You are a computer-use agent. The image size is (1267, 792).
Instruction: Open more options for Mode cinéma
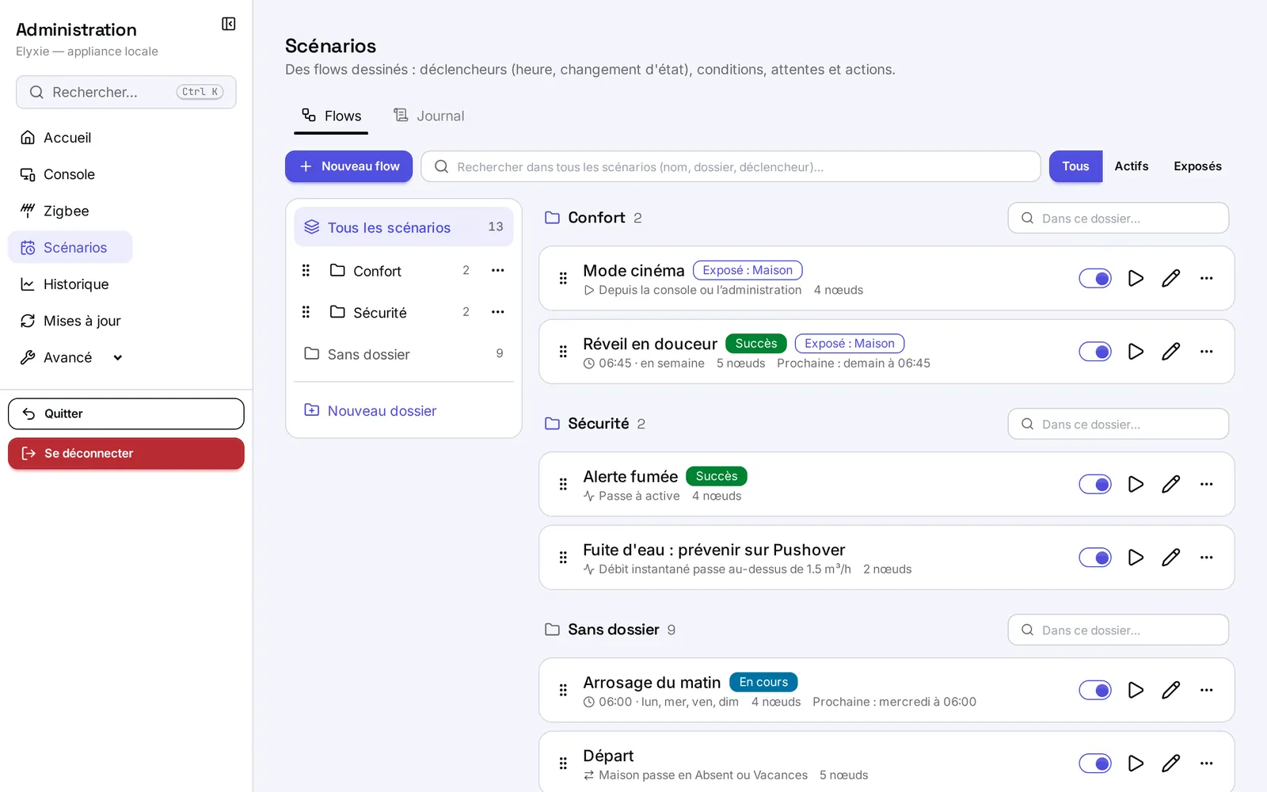coord(1206,278)
